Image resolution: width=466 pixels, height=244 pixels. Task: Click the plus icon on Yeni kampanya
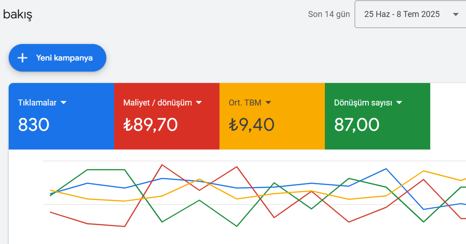coord(22,58)
